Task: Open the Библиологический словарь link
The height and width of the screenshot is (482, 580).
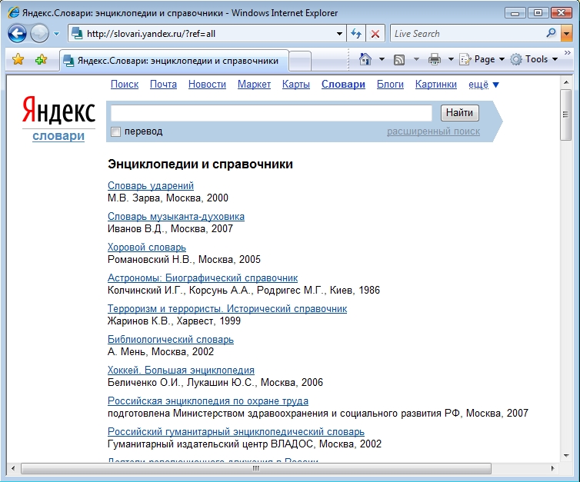Action: (171, 339)
